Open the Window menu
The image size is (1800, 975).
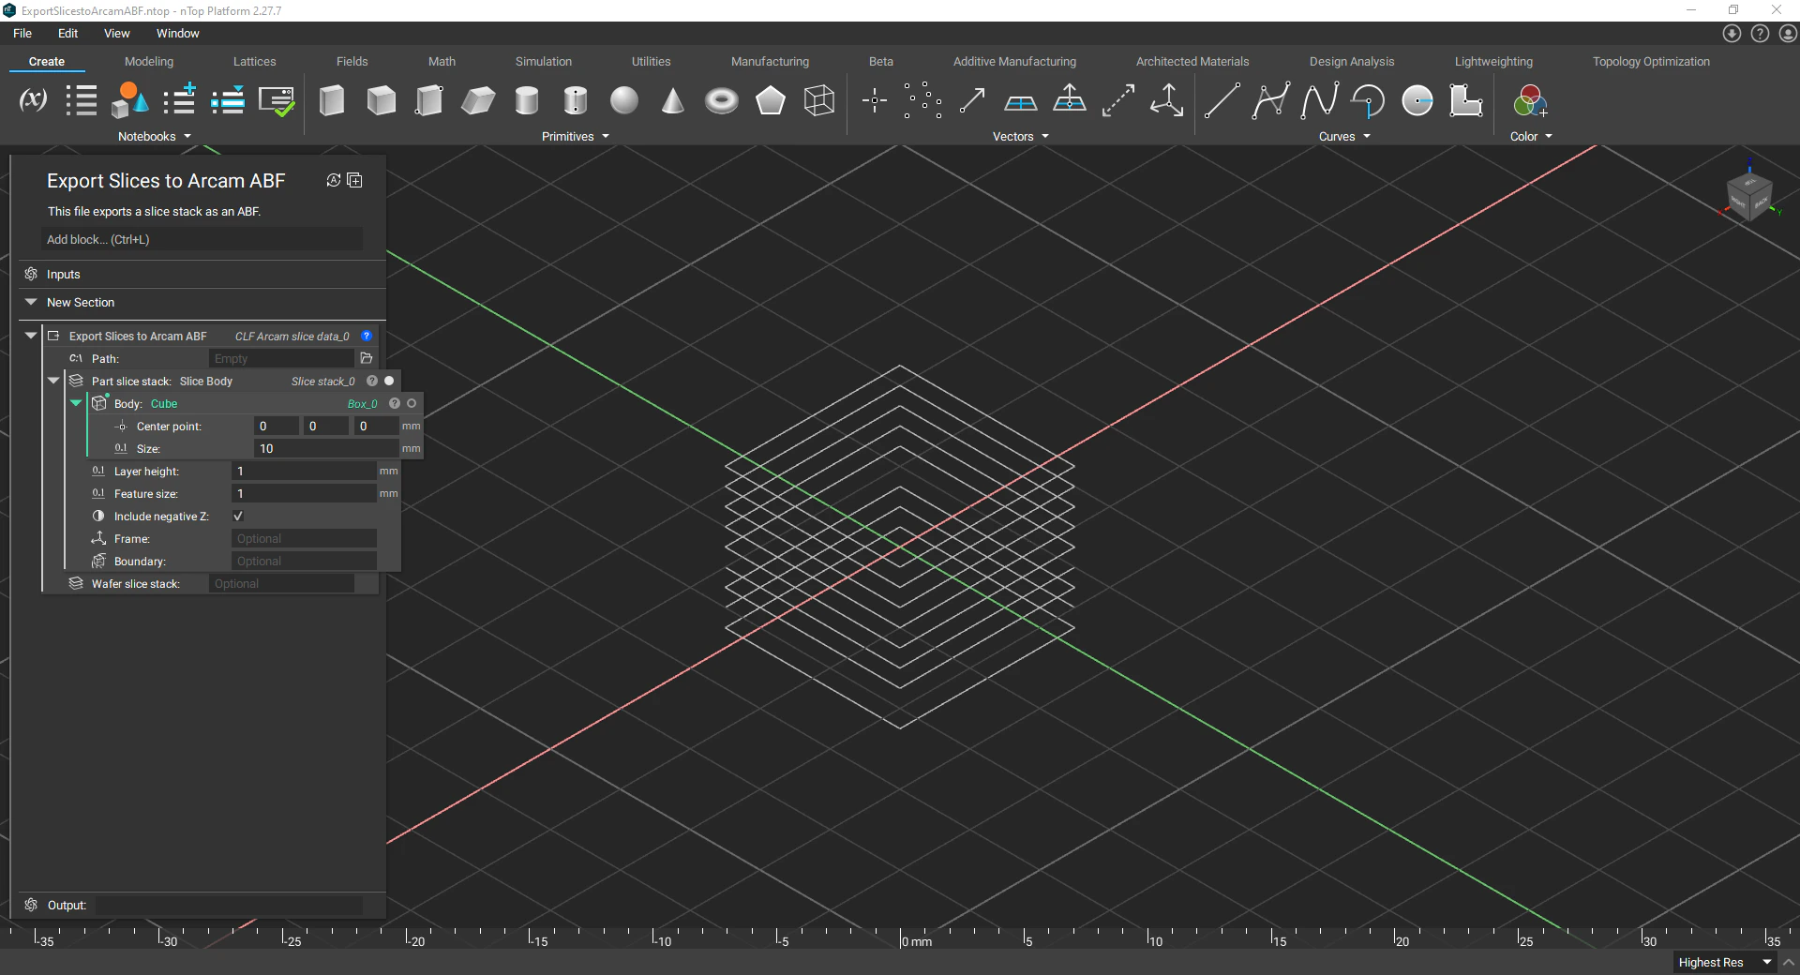178,33
